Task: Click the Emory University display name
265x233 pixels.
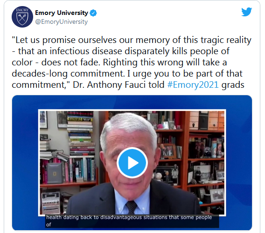Action: [x=62, y=13]
